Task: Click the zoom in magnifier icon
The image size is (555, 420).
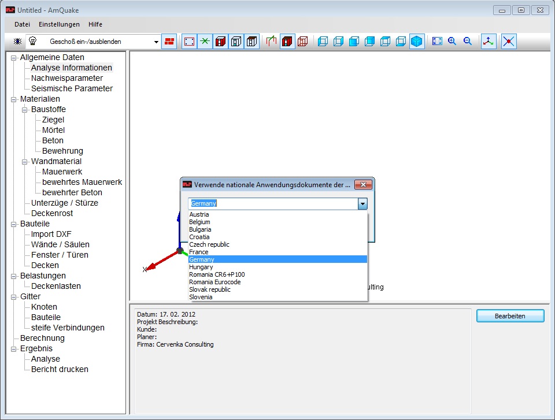Action: point(452,41)
